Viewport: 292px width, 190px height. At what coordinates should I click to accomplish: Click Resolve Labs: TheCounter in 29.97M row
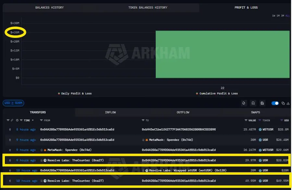(x=75, y=160)
